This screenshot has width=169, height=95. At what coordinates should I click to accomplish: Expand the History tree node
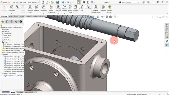click(x=1, y=29)
